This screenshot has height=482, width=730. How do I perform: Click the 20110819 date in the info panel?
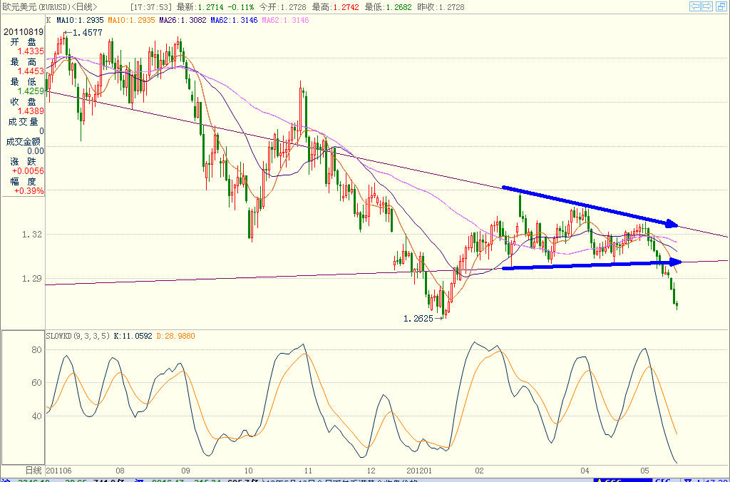click(24, 32)
